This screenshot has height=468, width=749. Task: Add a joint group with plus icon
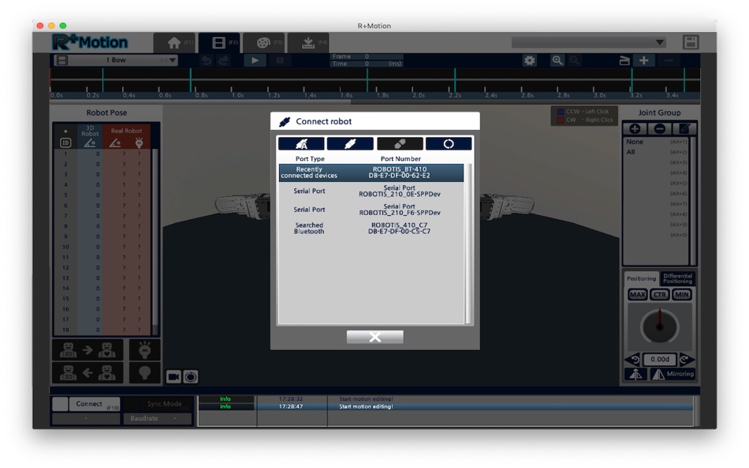635,129
